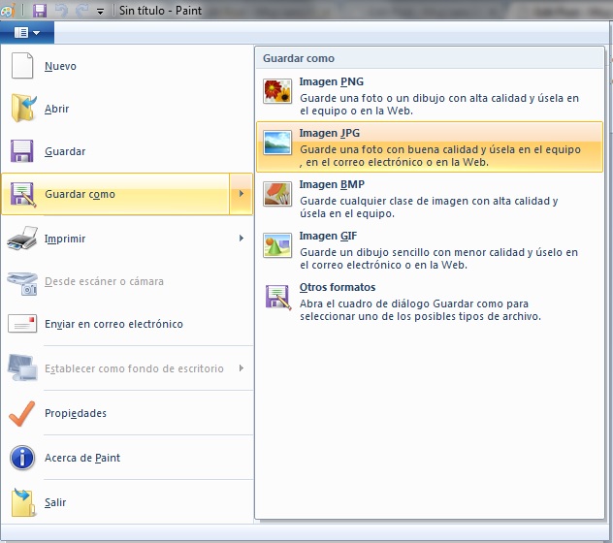This screenshot has height=543, width=613.
Task: Click the blue info Acerca de Paint icon
Action: [22, 458]
